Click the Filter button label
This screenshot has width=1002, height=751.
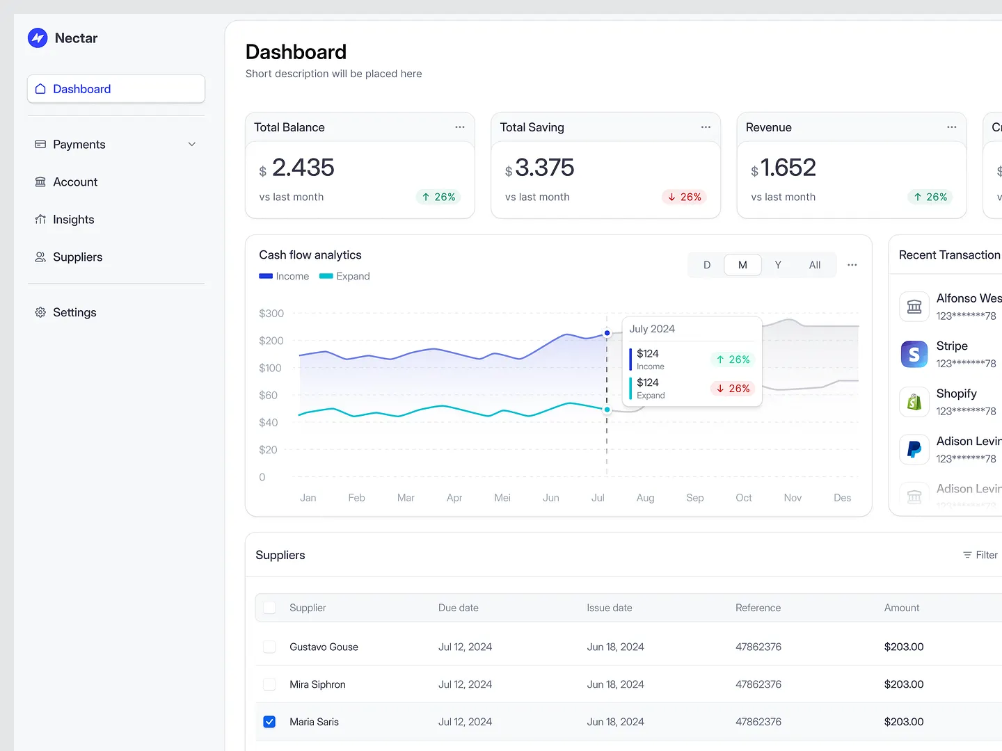coord(987,555)
